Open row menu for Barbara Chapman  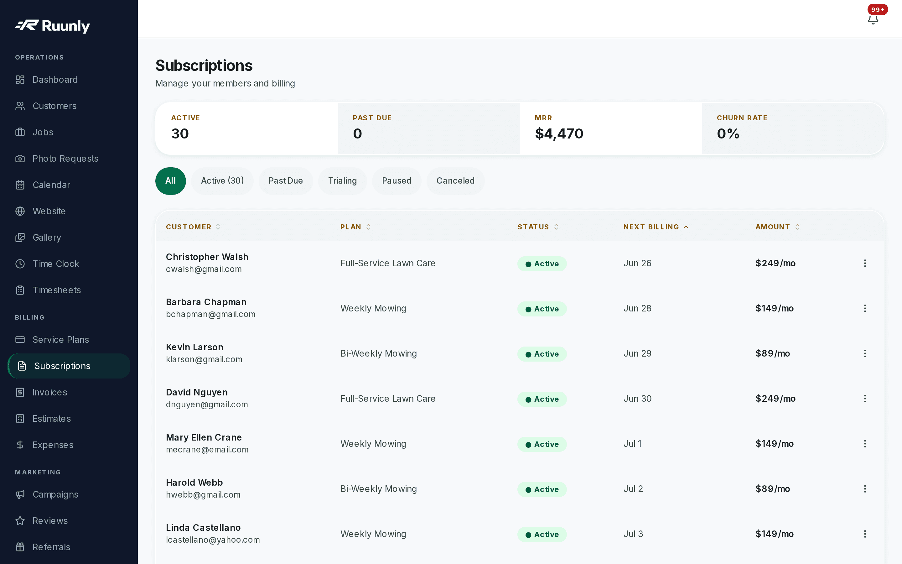(x=865, y=309)
